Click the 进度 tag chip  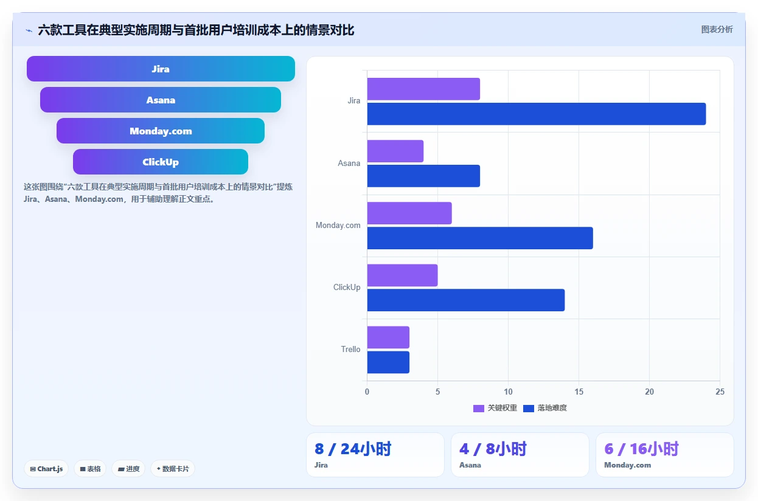pos(128,469)
